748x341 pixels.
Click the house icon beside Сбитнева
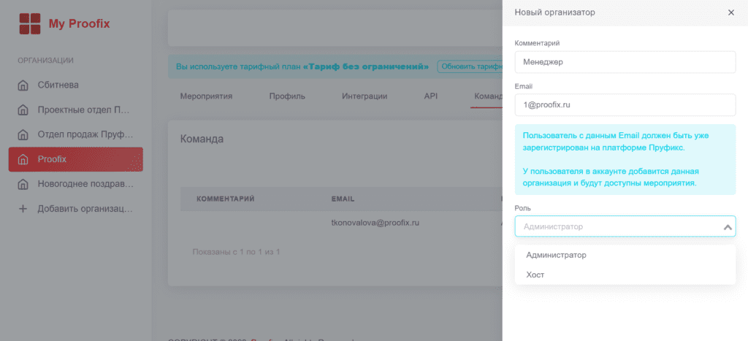23,85
